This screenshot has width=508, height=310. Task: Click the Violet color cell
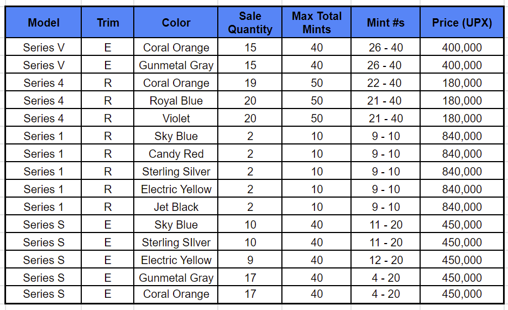[176, 118]
